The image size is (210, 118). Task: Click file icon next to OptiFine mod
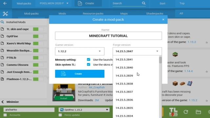tap(2, 36)
